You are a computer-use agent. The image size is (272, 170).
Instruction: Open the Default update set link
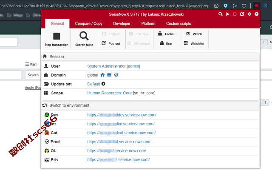click(x=93, y=84)
